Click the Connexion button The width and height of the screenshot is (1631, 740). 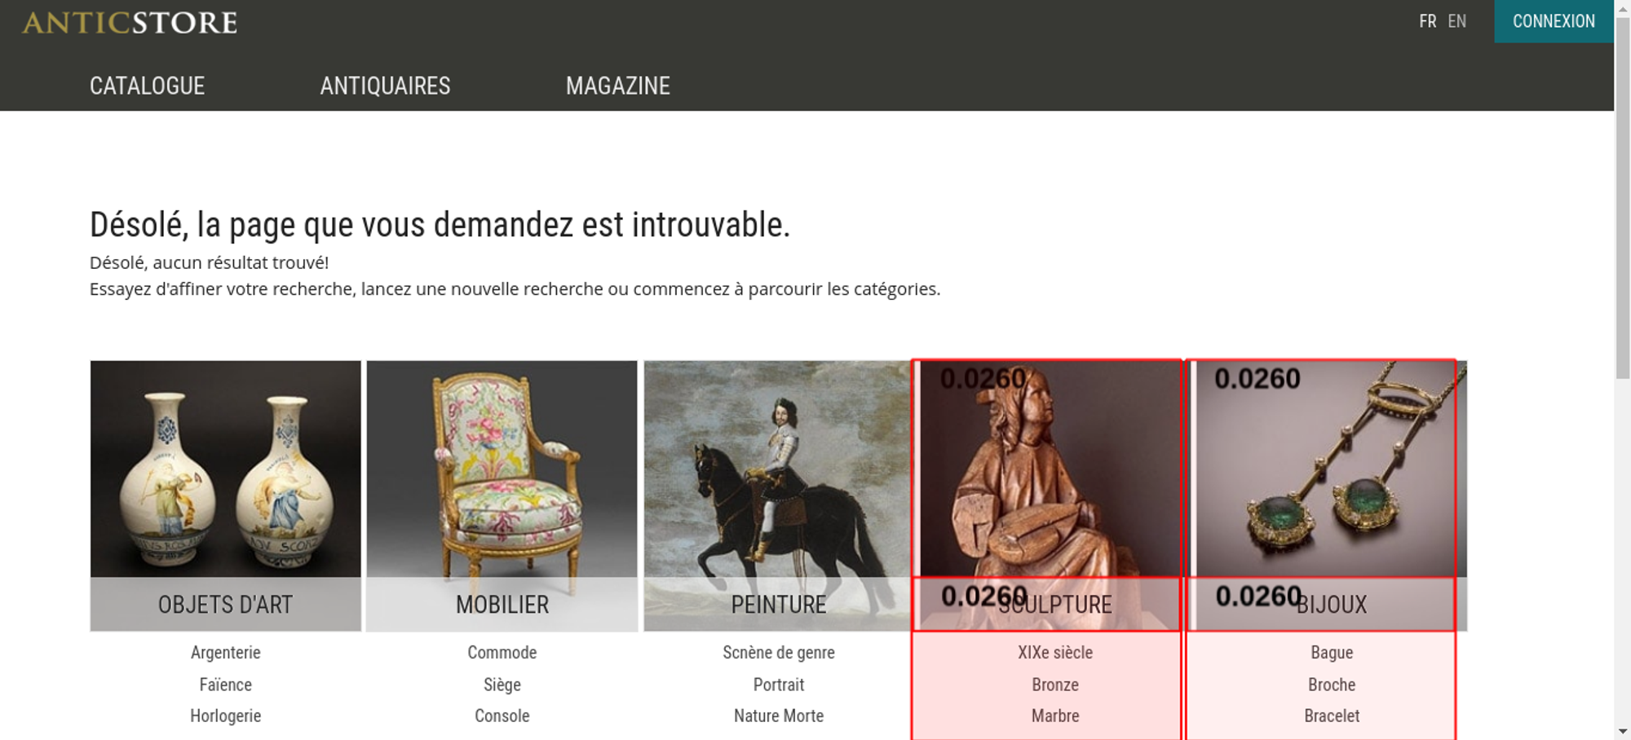coord(1554,21)
